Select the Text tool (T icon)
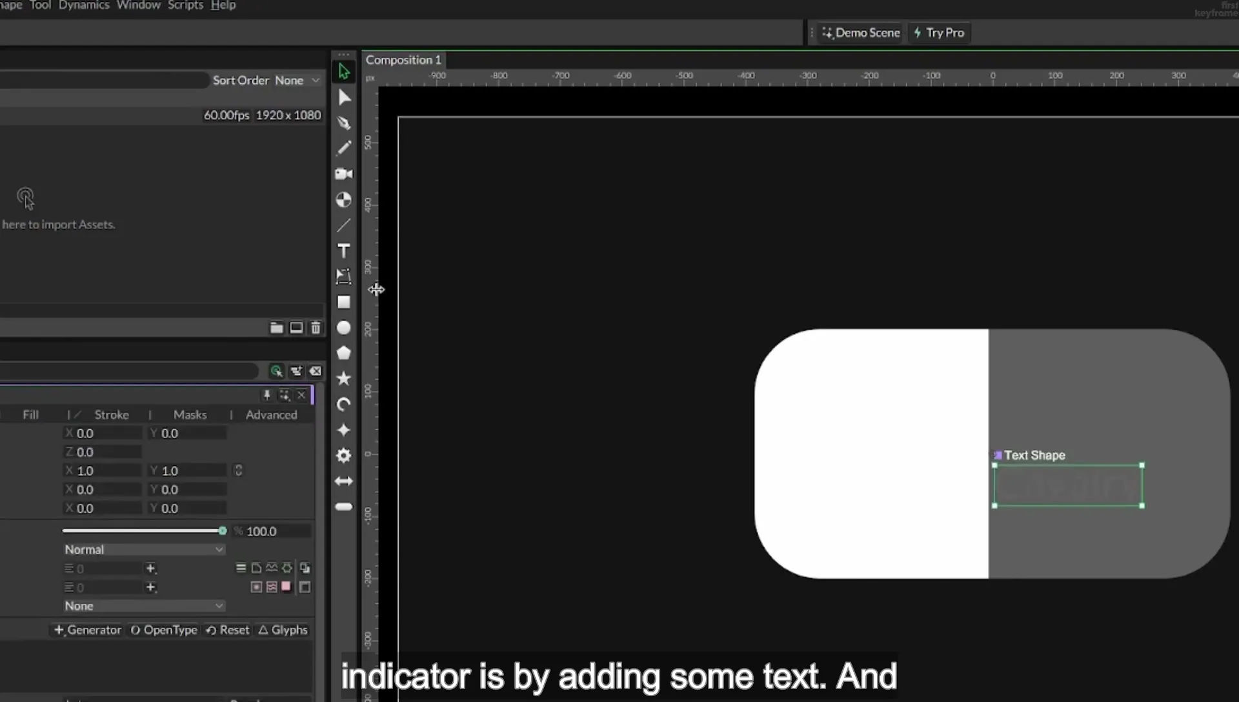Viewport: 1239px width, 702px height. (x=344, y=250)
